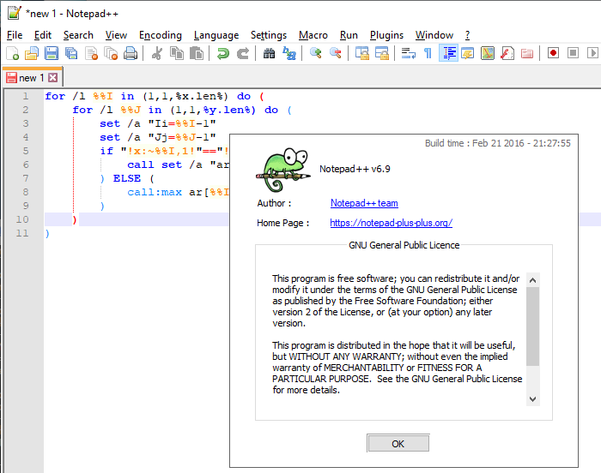Click the Copy icon in the toolbar

(177, 53)
